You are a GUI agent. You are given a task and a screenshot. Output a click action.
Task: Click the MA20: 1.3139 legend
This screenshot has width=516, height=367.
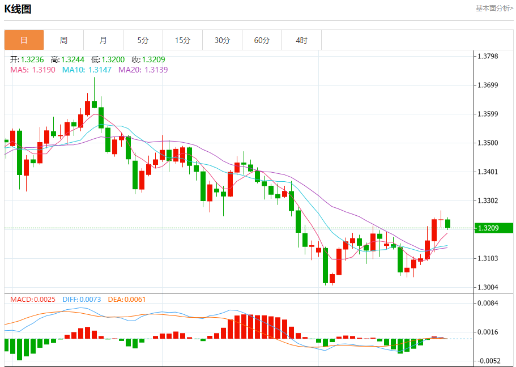pyautogui.click(x=143, y=70)
